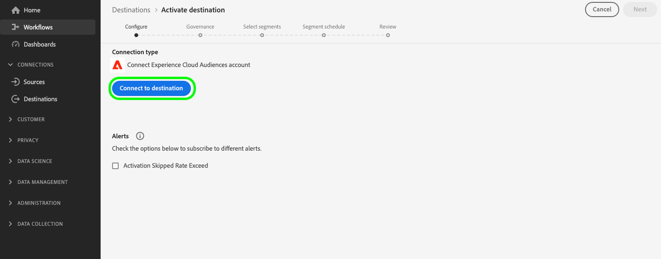Expand the Data Science section

pos(10,161)
